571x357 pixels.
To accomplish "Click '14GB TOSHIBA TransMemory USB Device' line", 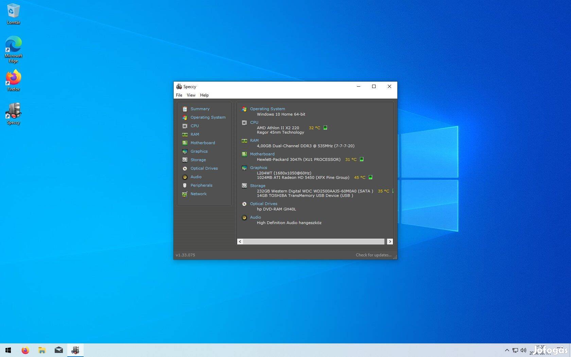I will [x=305, y=195].
